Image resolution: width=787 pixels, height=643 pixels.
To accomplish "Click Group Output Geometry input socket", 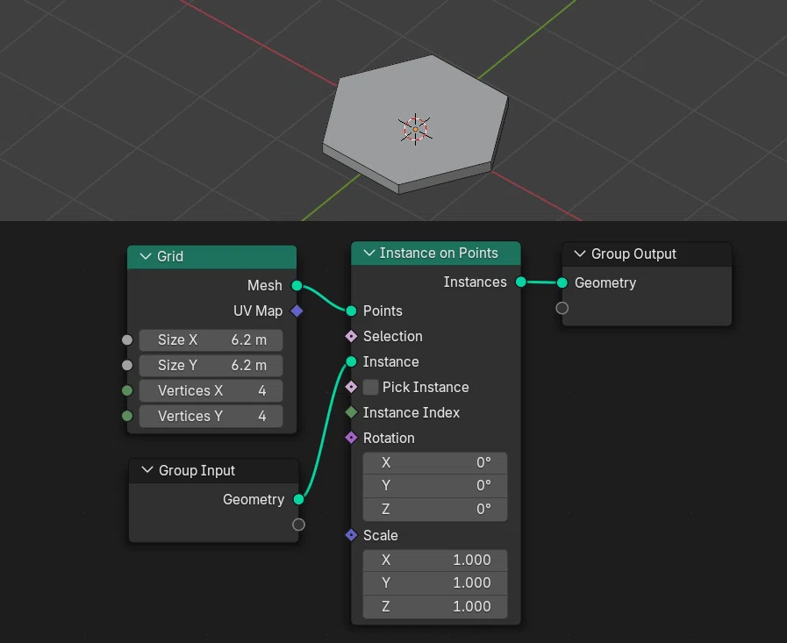I will 562,283.
